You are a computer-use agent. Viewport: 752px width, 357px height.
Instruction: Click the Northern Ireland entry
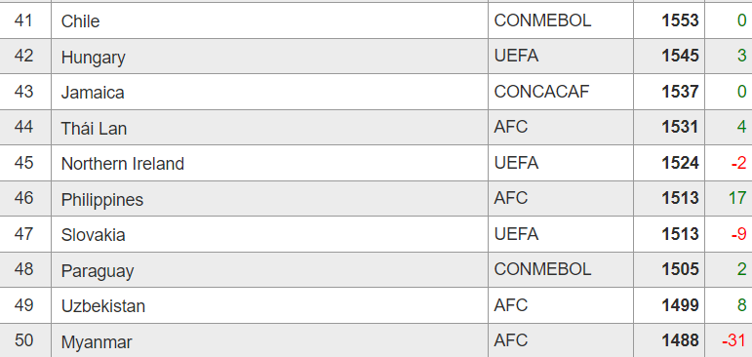point(122,164)
